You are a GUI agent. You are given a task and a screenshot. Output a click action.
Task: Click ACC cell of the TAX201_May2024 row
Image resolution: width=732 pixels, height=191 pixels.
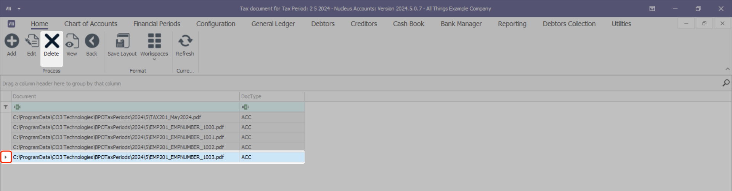coord(272,117)
